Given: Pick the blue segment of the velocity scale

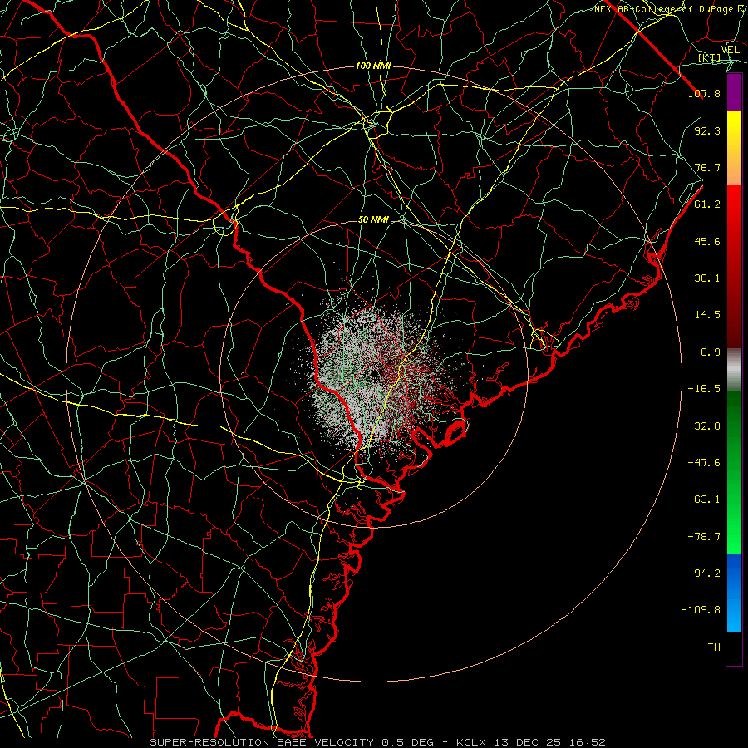Looking at the screenshot, I should point(734,593).
